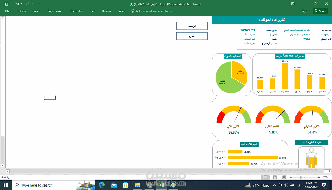Click the Tell me what you want to do box
The width and height of the screenshot is (332, 190).
point(153,11)
